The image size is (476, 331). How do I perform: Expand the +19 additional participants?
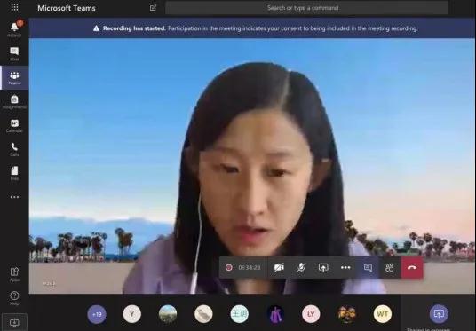(x=97, y=314)
